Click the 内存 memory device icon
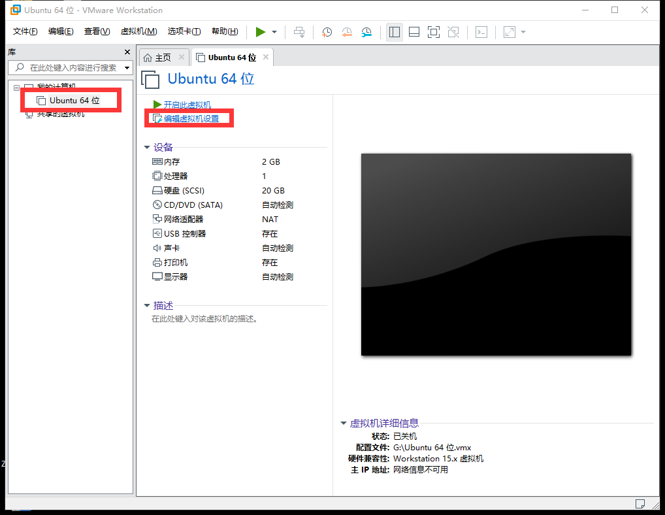The height and width of the screenshot is (515, 665). (x=157, y=161)
